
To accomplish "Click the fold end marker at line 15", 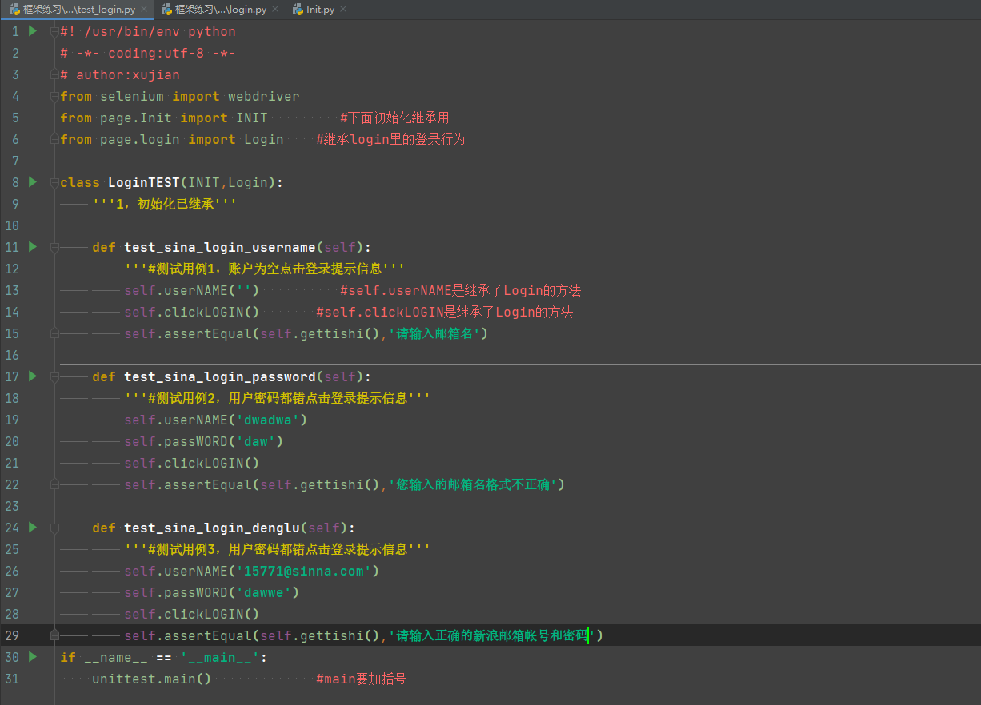I will click(54, 333).
